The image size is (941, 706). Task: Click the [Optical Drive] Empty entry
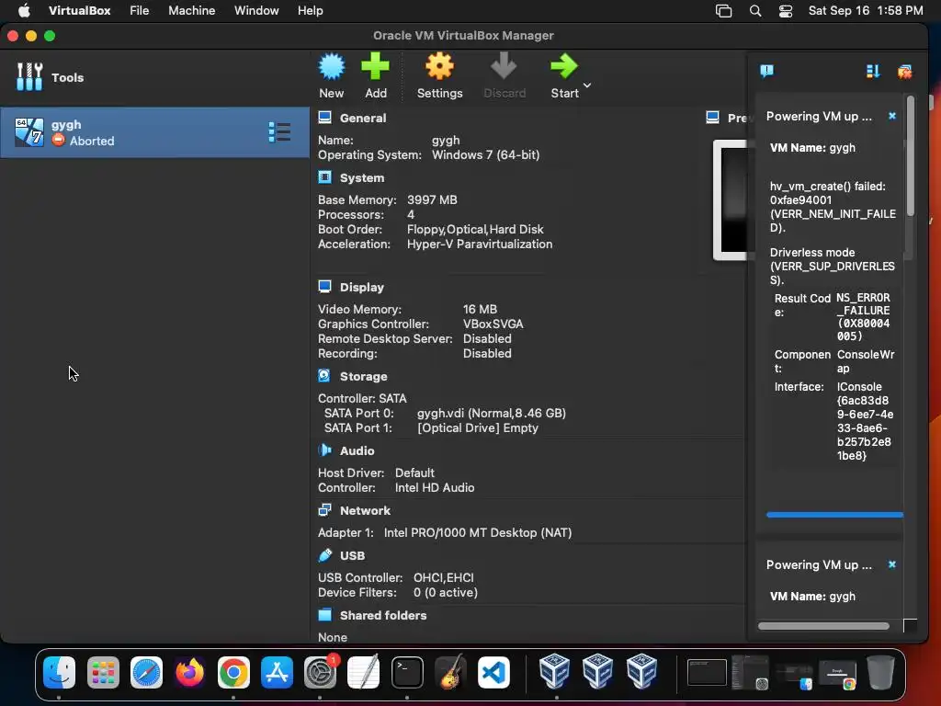(478, 428)
